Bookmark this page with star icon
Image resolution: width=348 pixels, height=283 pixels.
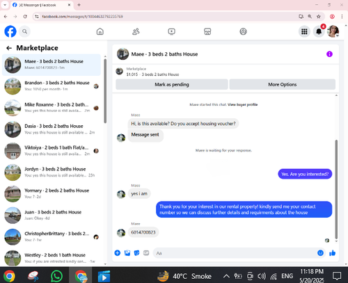[x=319, y=17]
